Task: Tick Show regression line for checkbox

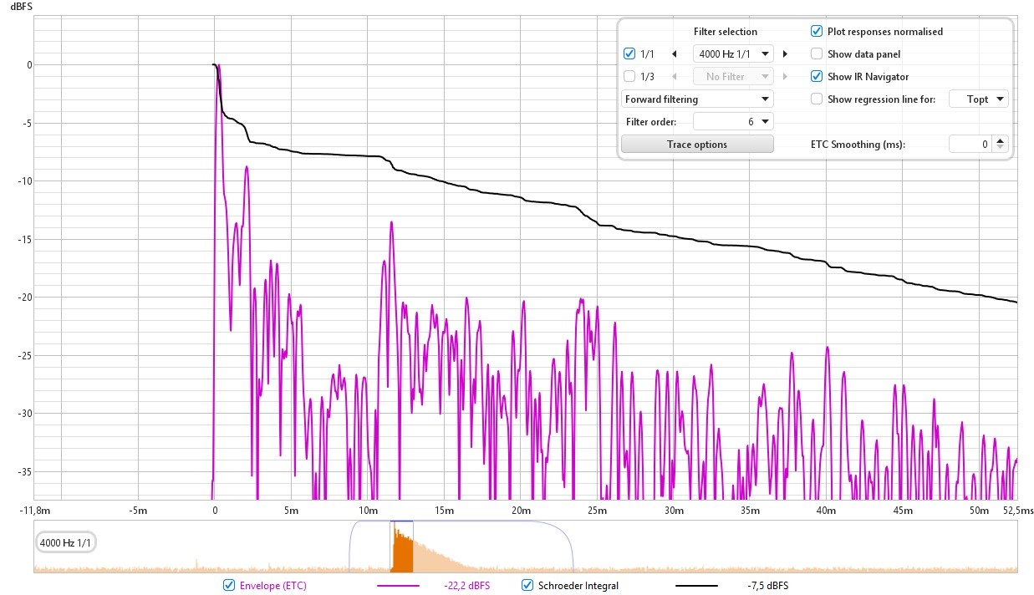Action: pyautogui.click(x=817, y=99)
